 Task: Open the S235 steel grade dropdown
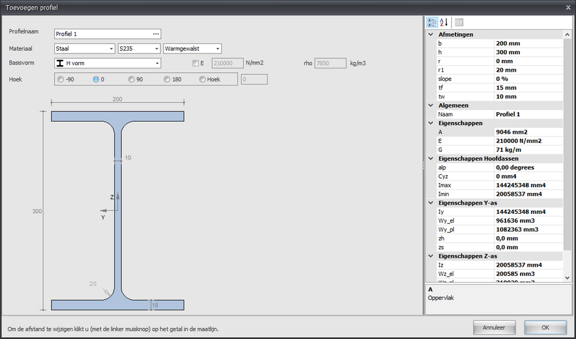[157, 48]
